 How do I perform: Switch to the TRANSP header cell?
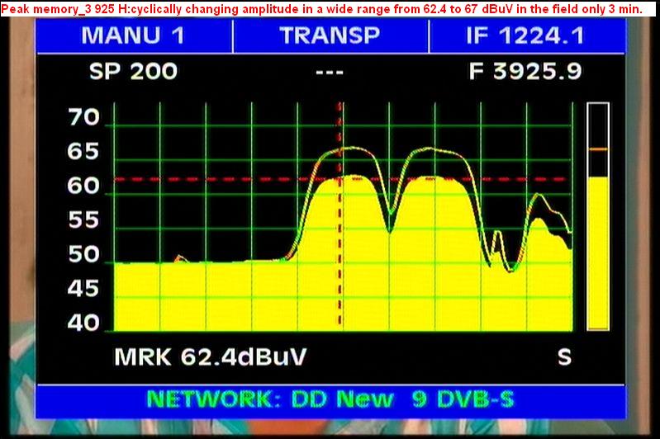tap(330, 35)
